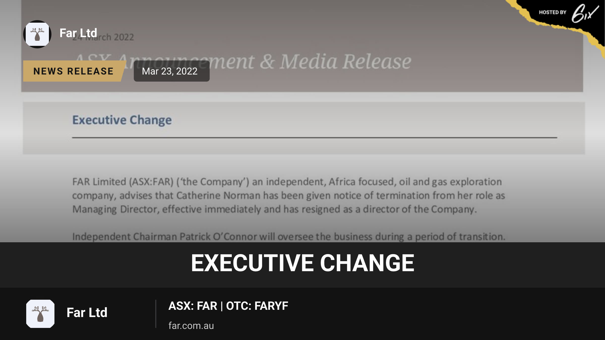Image resolution: width=605 pixels, height=340 pixels.
Task: Click the Managing Director text line
Action: 275,209
